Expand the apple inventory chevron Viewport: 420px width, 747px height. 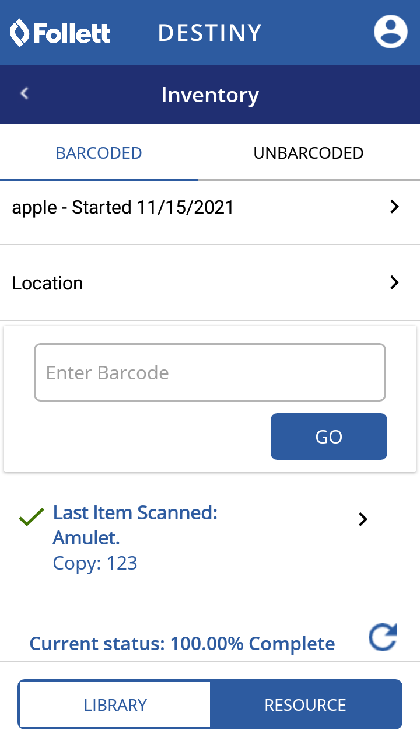(x=394, y=207)
